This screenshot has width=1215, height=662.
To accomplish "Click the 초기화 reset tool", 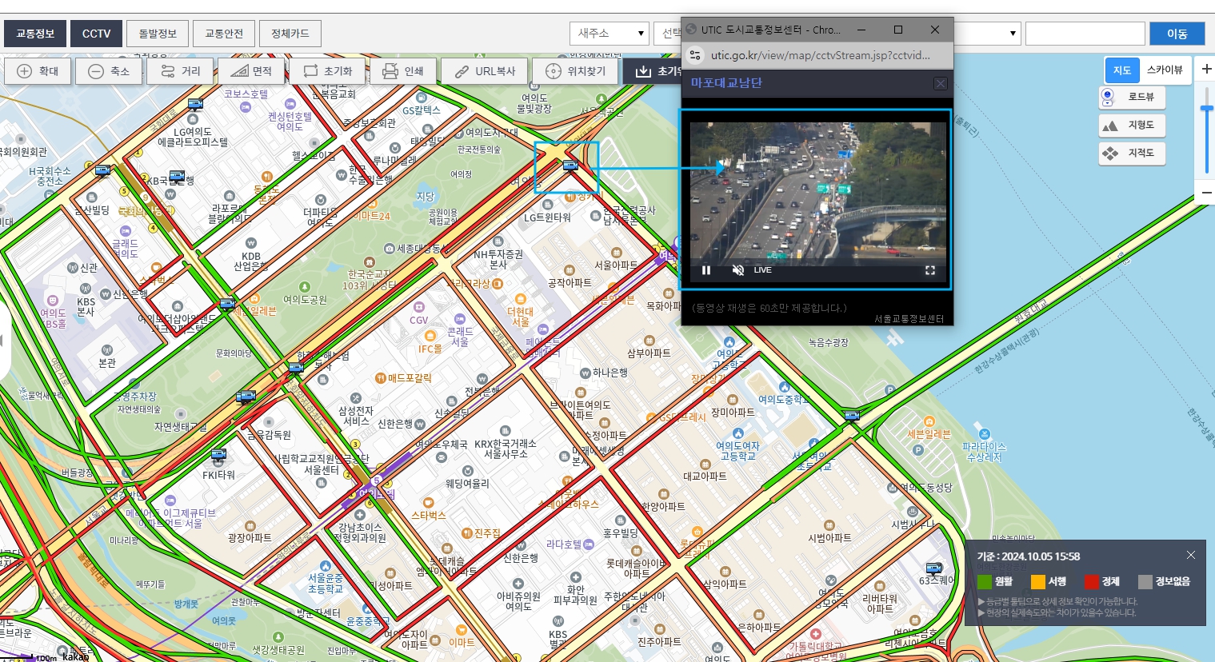I will [x=327, y=71].
